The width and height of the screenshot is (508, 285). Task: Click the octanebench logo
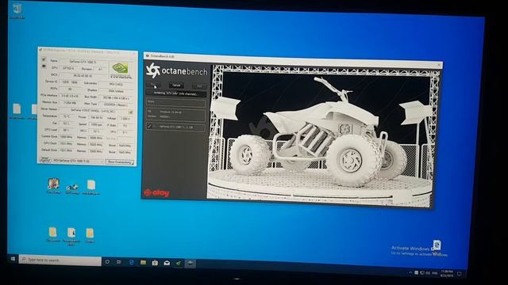pyautogui.click(x=176, y=70)
